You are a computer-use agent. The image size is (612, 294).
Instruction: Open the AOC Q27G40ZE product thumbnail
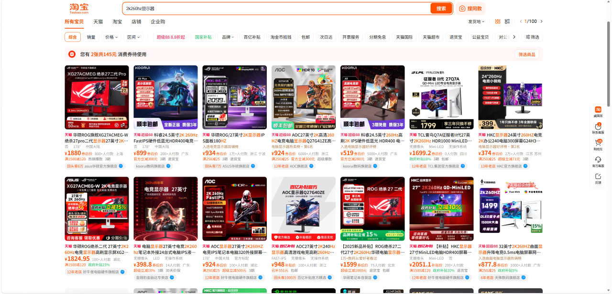coord(304,209)
